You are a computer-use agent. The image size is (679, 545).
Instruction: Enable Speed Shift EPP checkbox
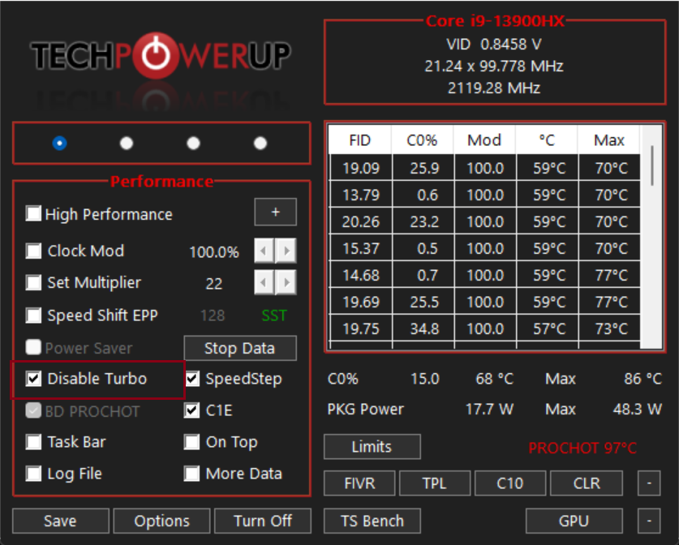click(x=33, y=315)
